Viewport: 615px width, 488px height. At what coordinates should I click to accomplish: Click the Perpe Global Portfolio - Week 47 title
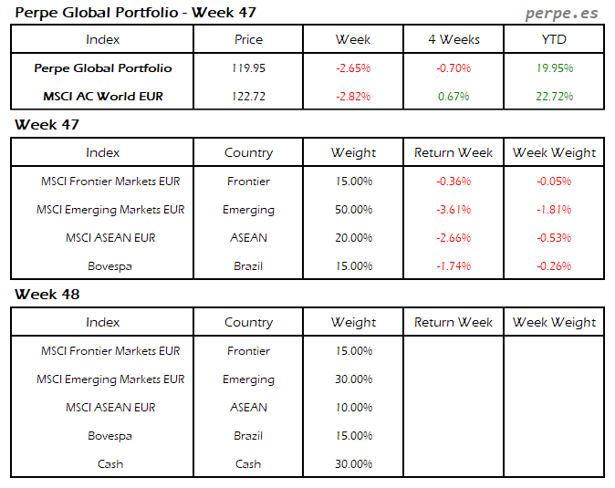[x=135, y=13]
